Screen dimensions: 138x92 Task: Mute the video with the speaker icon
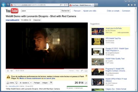(x=12, y=71)
